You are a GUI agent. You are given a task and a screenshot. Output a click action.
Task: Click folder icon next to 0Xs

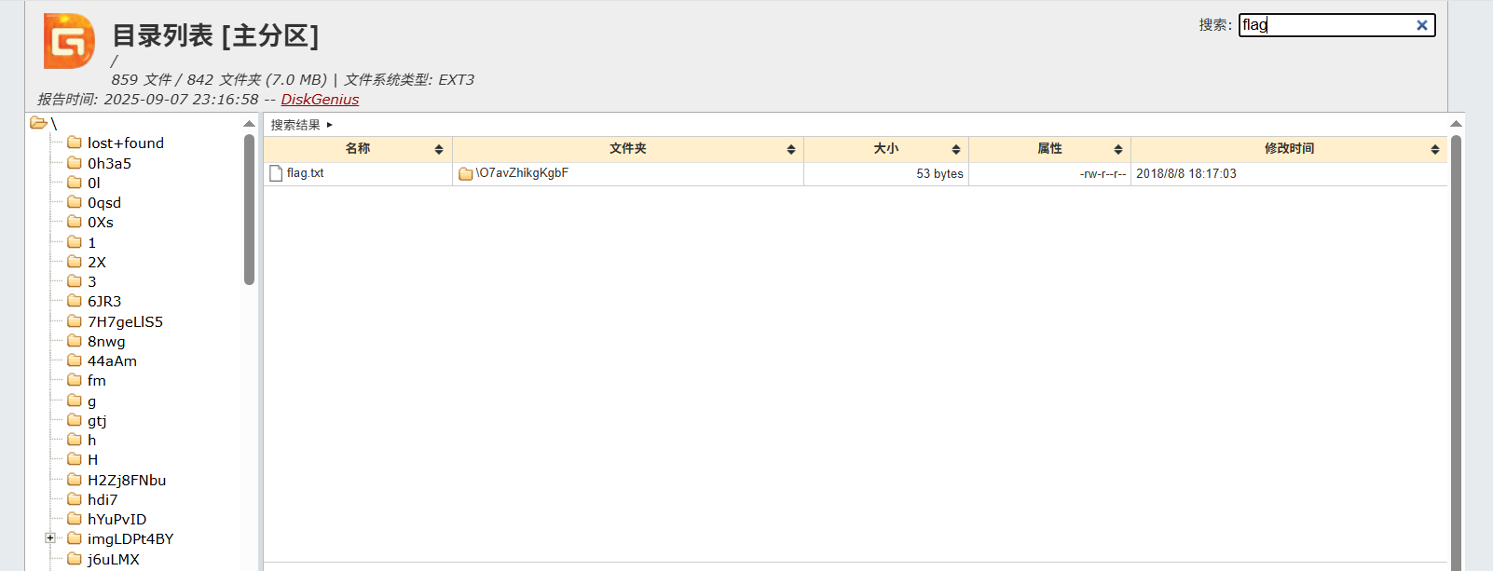tap(75, 221)
